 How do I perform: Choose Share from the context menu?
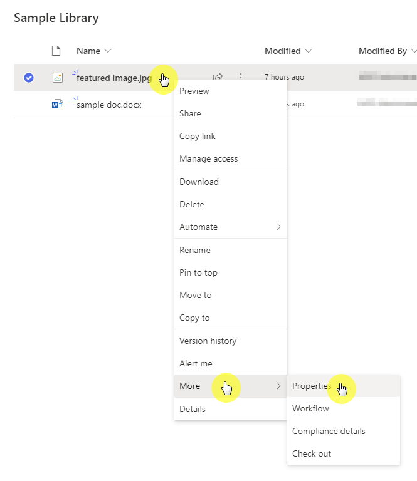point(231,113)
